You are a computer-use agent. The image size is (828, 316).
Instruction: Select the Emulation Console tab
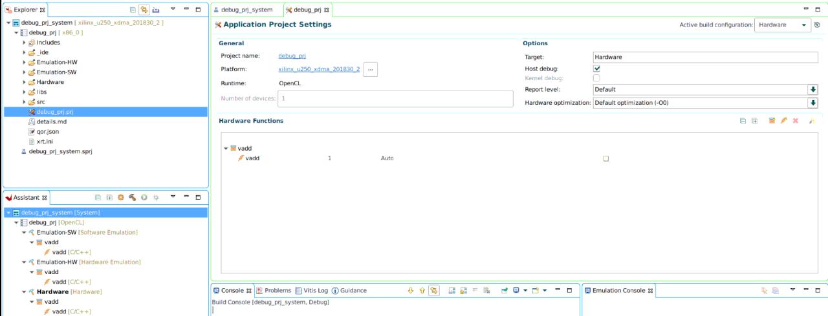pyautogui.click(x=618, y=291)
